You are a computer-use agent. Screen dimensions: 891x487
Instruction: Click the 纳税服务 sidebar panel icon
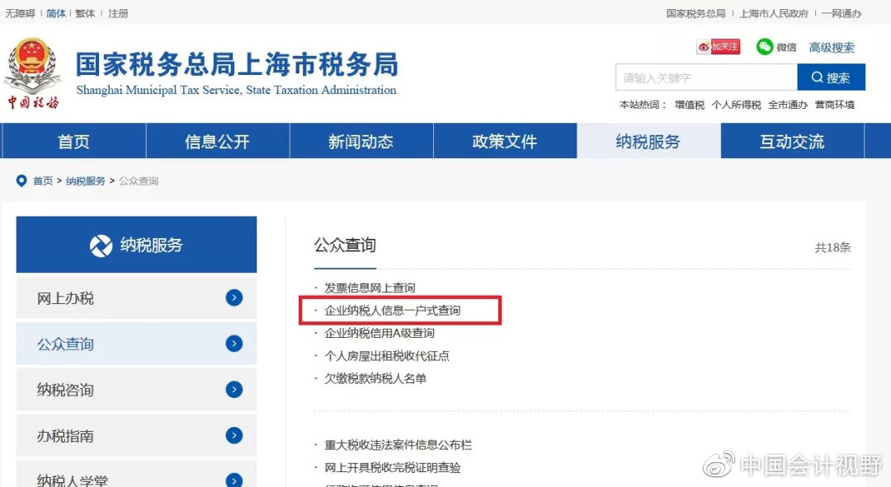[101, 244]
